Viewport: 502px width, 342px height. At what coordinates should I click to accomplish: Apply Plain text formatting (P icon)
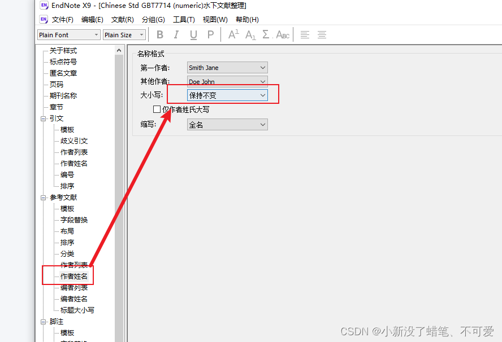pos(210,34)
